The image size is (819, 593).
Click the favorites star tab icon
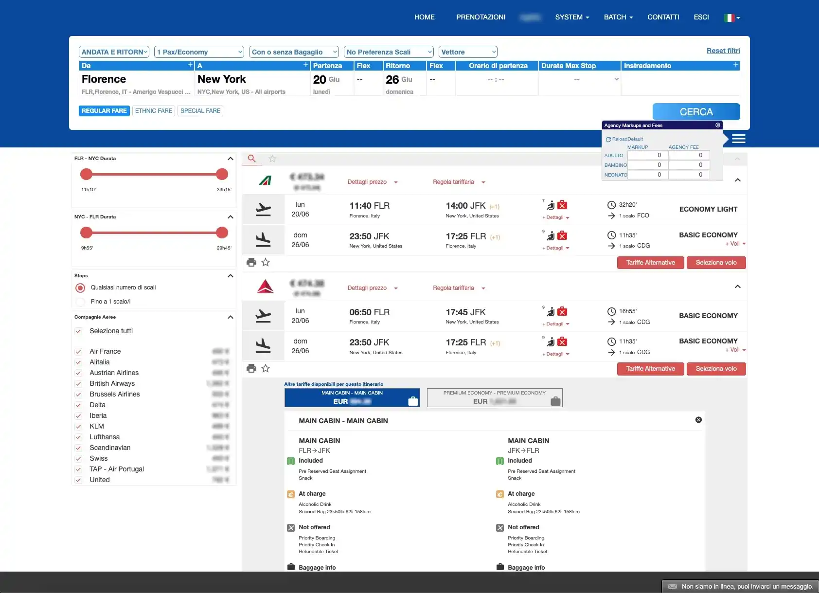click(x=272, y=159)
